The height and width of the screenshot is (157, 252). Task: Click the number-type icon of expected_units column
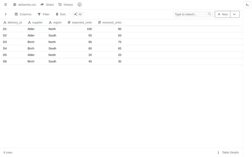click(x=69, y=22)
